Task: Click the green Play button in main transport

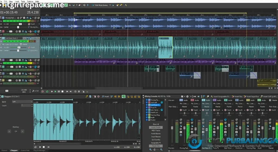Action: [x=55, y=91]
